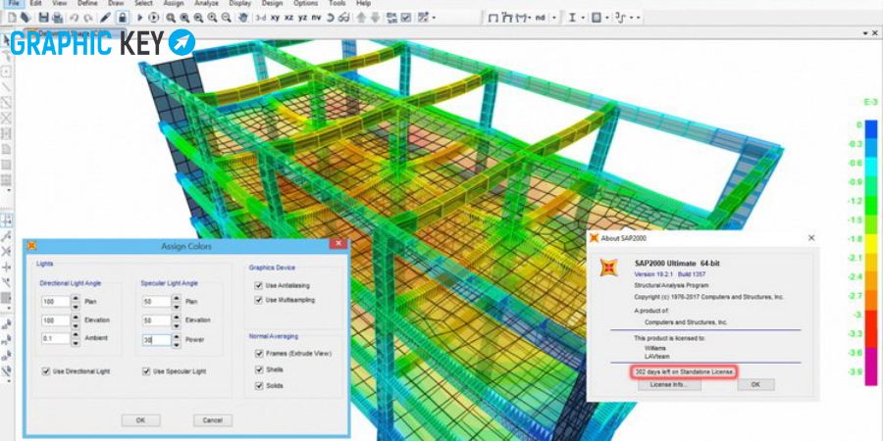Select the Pan hand tool

(x=242, y=18)
